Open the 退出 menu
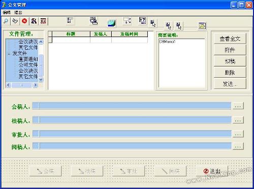Screen dimensions: 254x189 [x=18, y=12]
